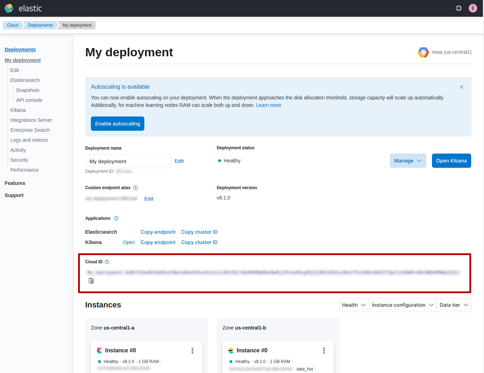Click the GCP icon next to Iowa region
The image size is (484, 373).
tap(423, 52)
